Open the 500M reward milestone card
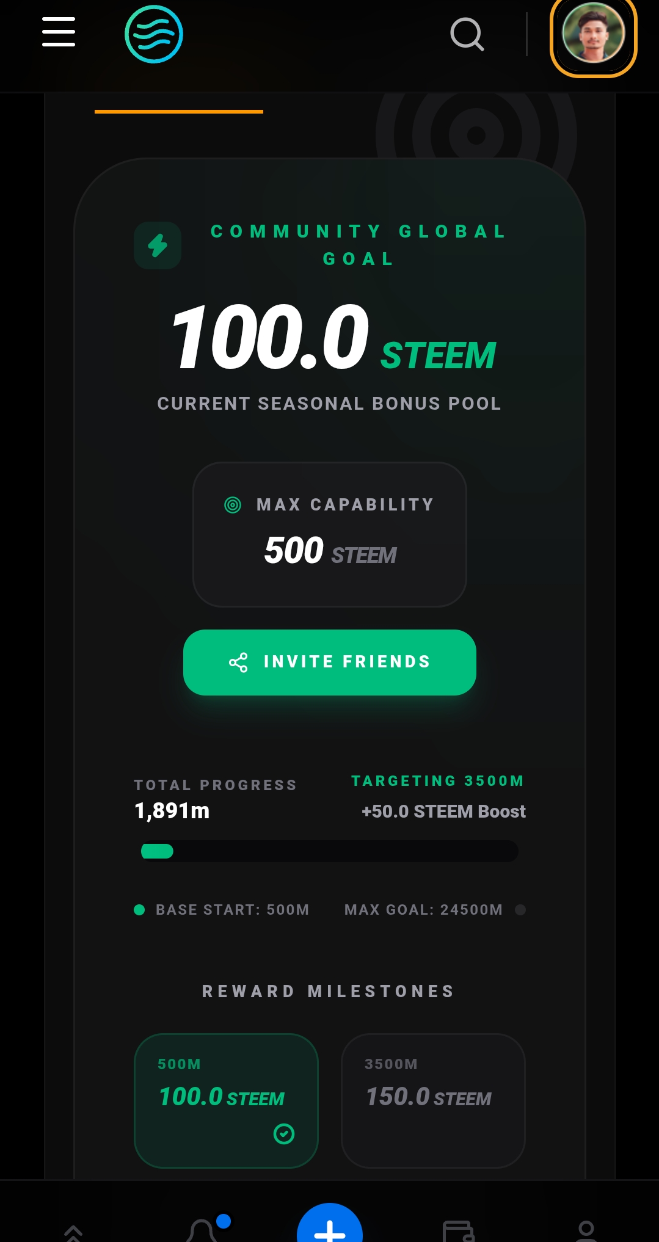Screen dimensions: 659x1242 (x=226, y=1101)
